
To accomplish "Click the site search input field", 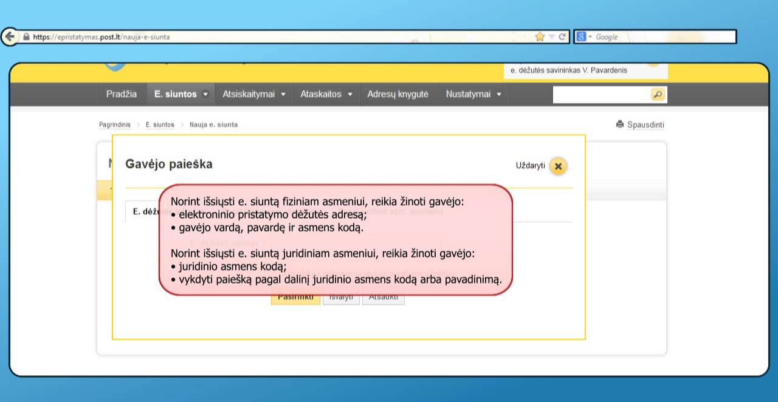I will [x=602, y=95].
